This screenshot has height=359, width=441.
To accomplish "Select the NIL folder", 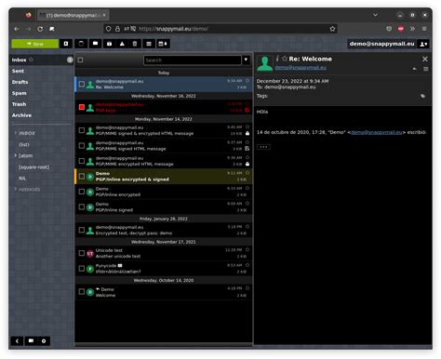I will [22, 179].
